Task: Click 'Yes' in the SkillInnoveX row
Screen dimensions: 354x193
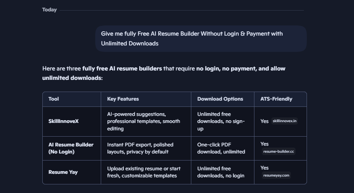Action: point(264,121)
